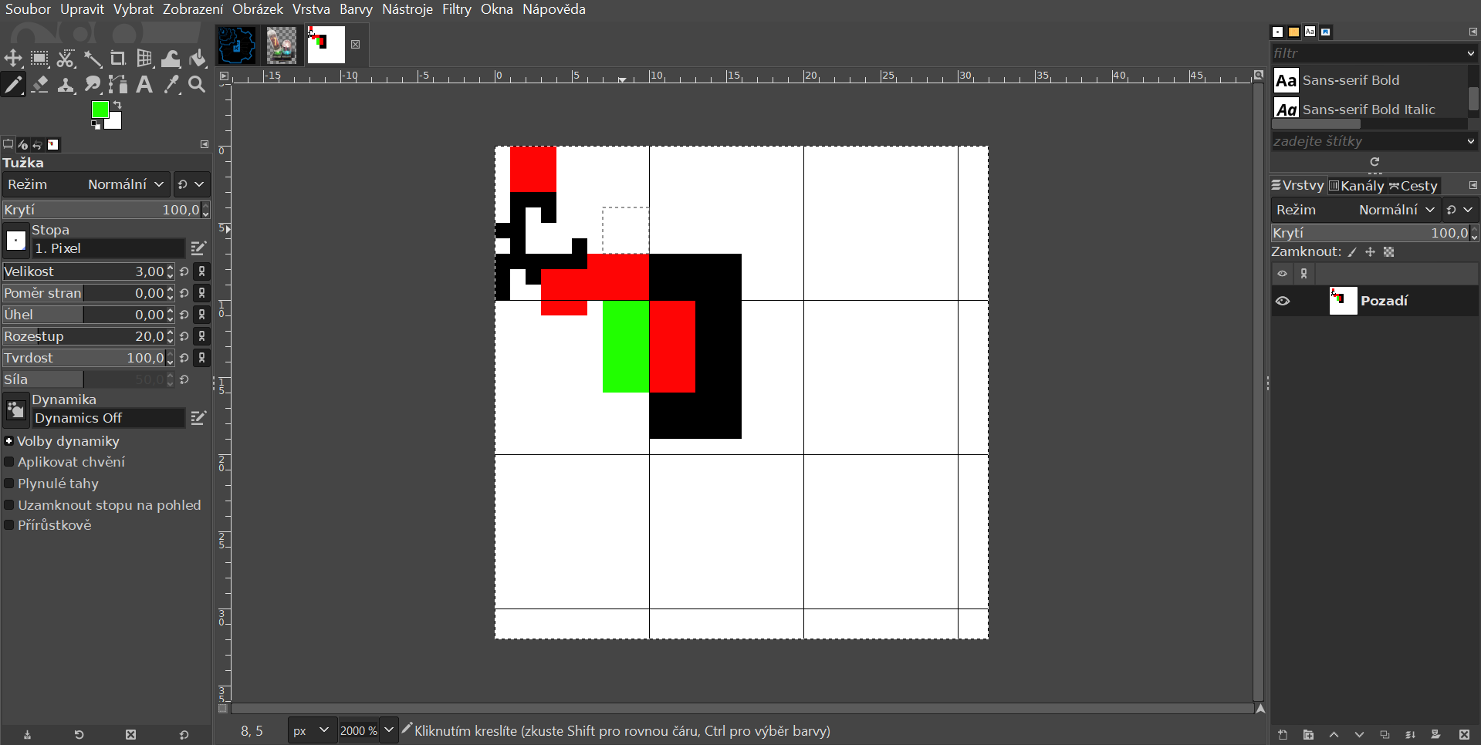This screenshot has width=1481, height=745.
Task: Open the px unit dropdown in status bar
Action: coord(312,730)
